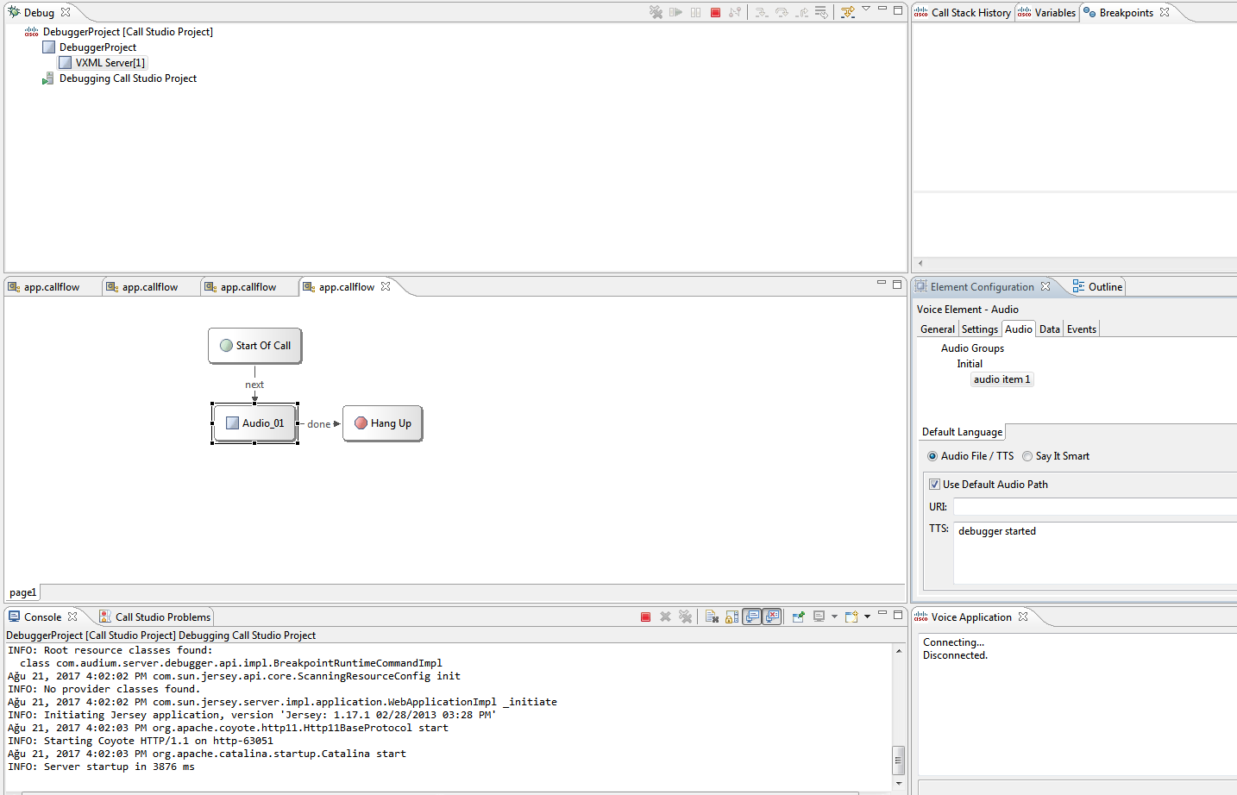Viewport: 1237px width, 795px height.
Task: Select the Hang Up node
Action: pyautogui.click(x=383, y=423)
